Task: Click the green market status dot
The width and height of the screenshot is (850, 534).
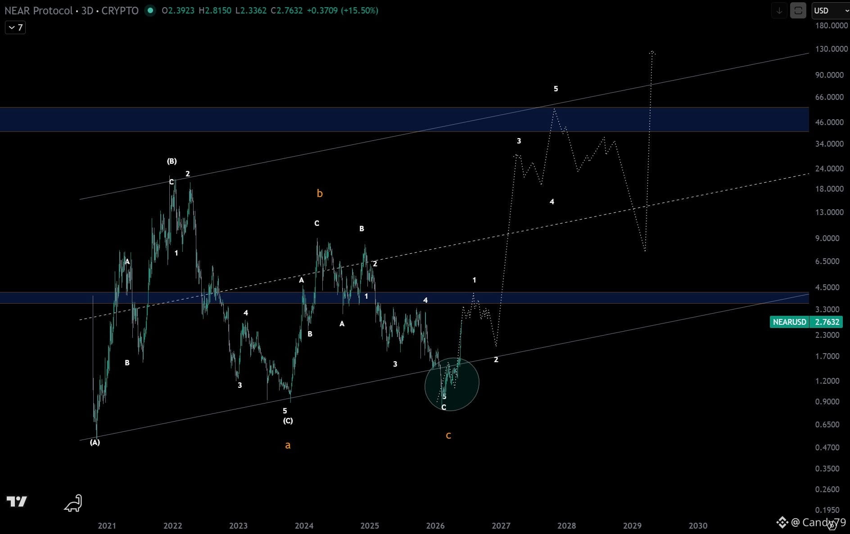Action: point(150,10)
